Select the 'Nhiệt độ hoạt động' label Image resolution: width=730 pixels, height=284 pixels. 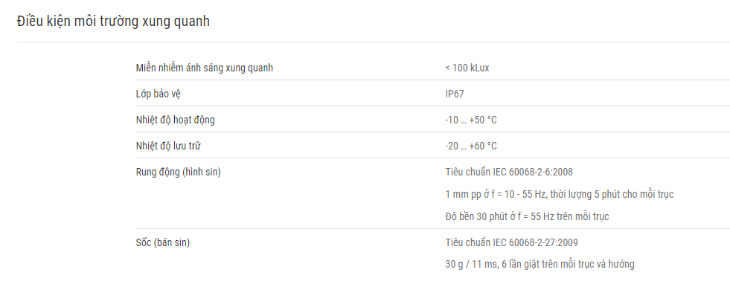(x=175, y=120)
